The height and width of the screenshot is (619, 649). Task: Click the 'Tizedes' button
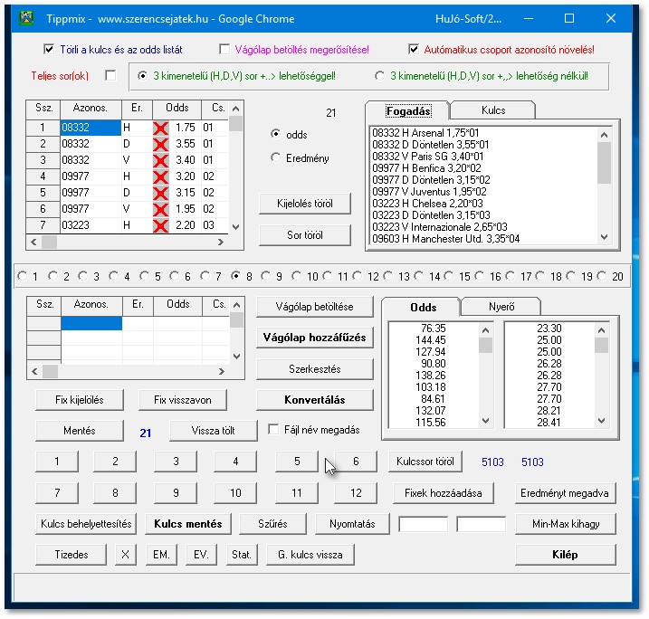[x=72, y=555]
